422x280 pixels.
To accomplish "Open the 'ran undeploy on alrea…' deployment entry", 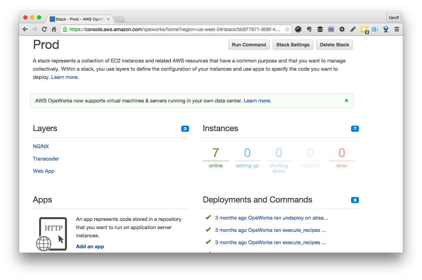I will (x=272, y=218).
